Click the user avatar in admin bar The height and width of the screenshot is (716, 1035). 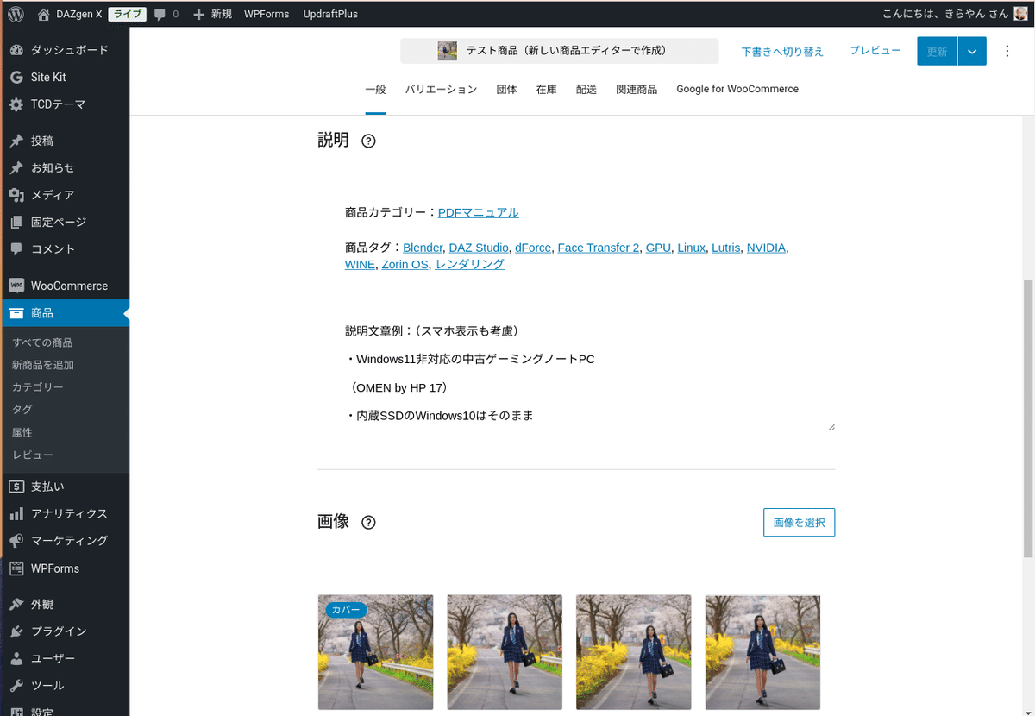(1019, 14)
